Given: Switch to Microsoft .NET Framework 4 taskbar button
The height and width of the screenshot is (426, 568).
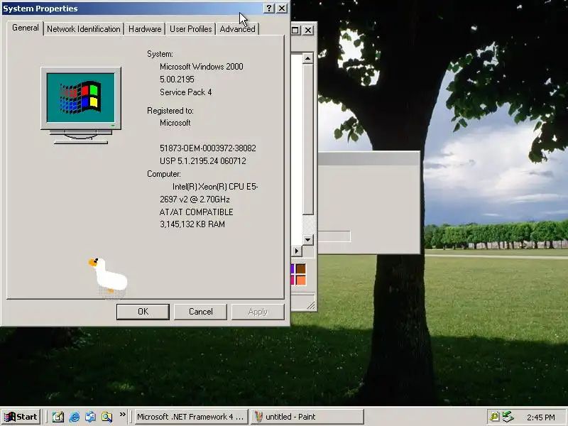Looking at the screenshot, I should point(190,417).
